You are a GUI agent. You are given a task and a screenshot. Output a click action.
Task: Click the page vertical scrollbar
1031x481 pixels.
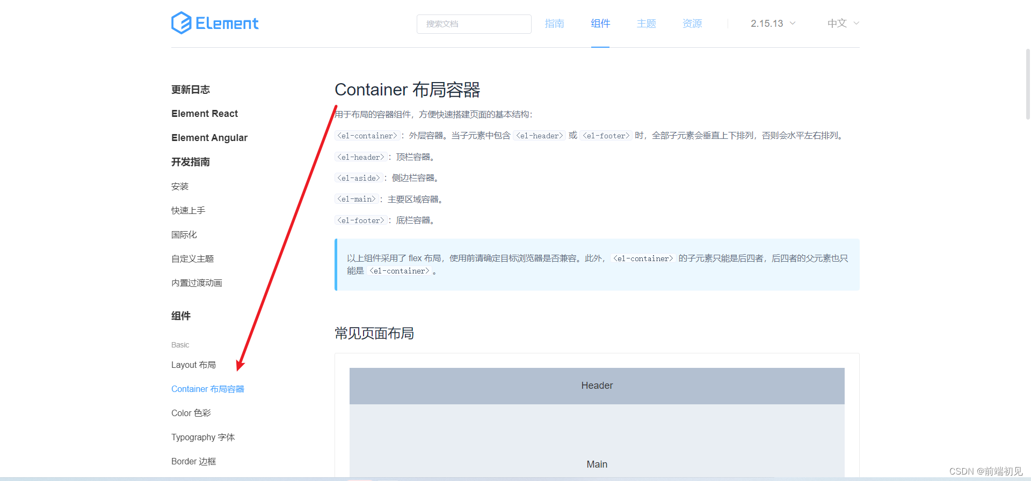click(1028, 84)
